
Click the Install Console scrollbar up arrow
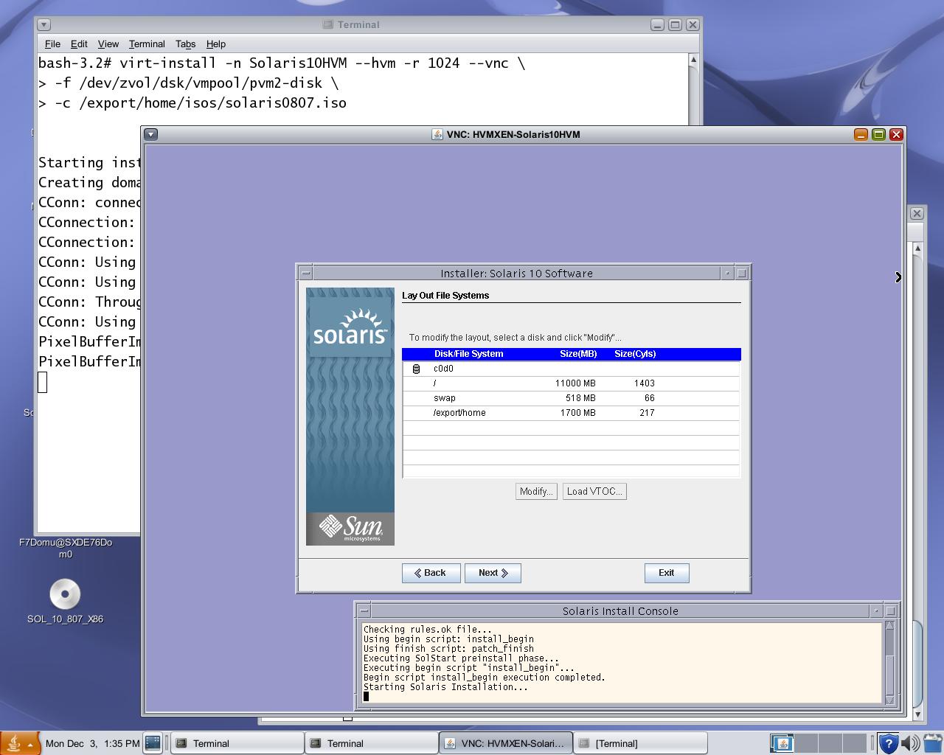point(889,627)
